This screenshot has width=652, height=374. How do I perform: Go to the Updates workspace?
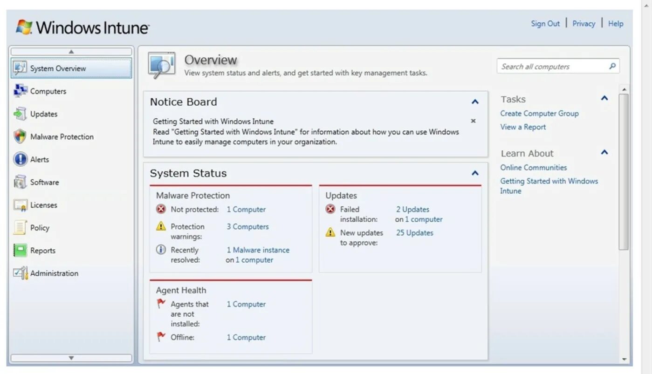pyautogui.click(x=71, y=114)
